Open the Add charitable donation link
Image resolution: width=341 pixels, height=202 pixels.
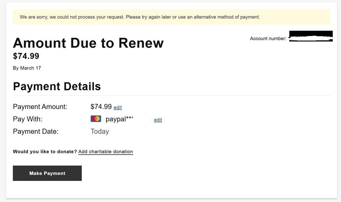pyautogui.click(x=106, y=152)
